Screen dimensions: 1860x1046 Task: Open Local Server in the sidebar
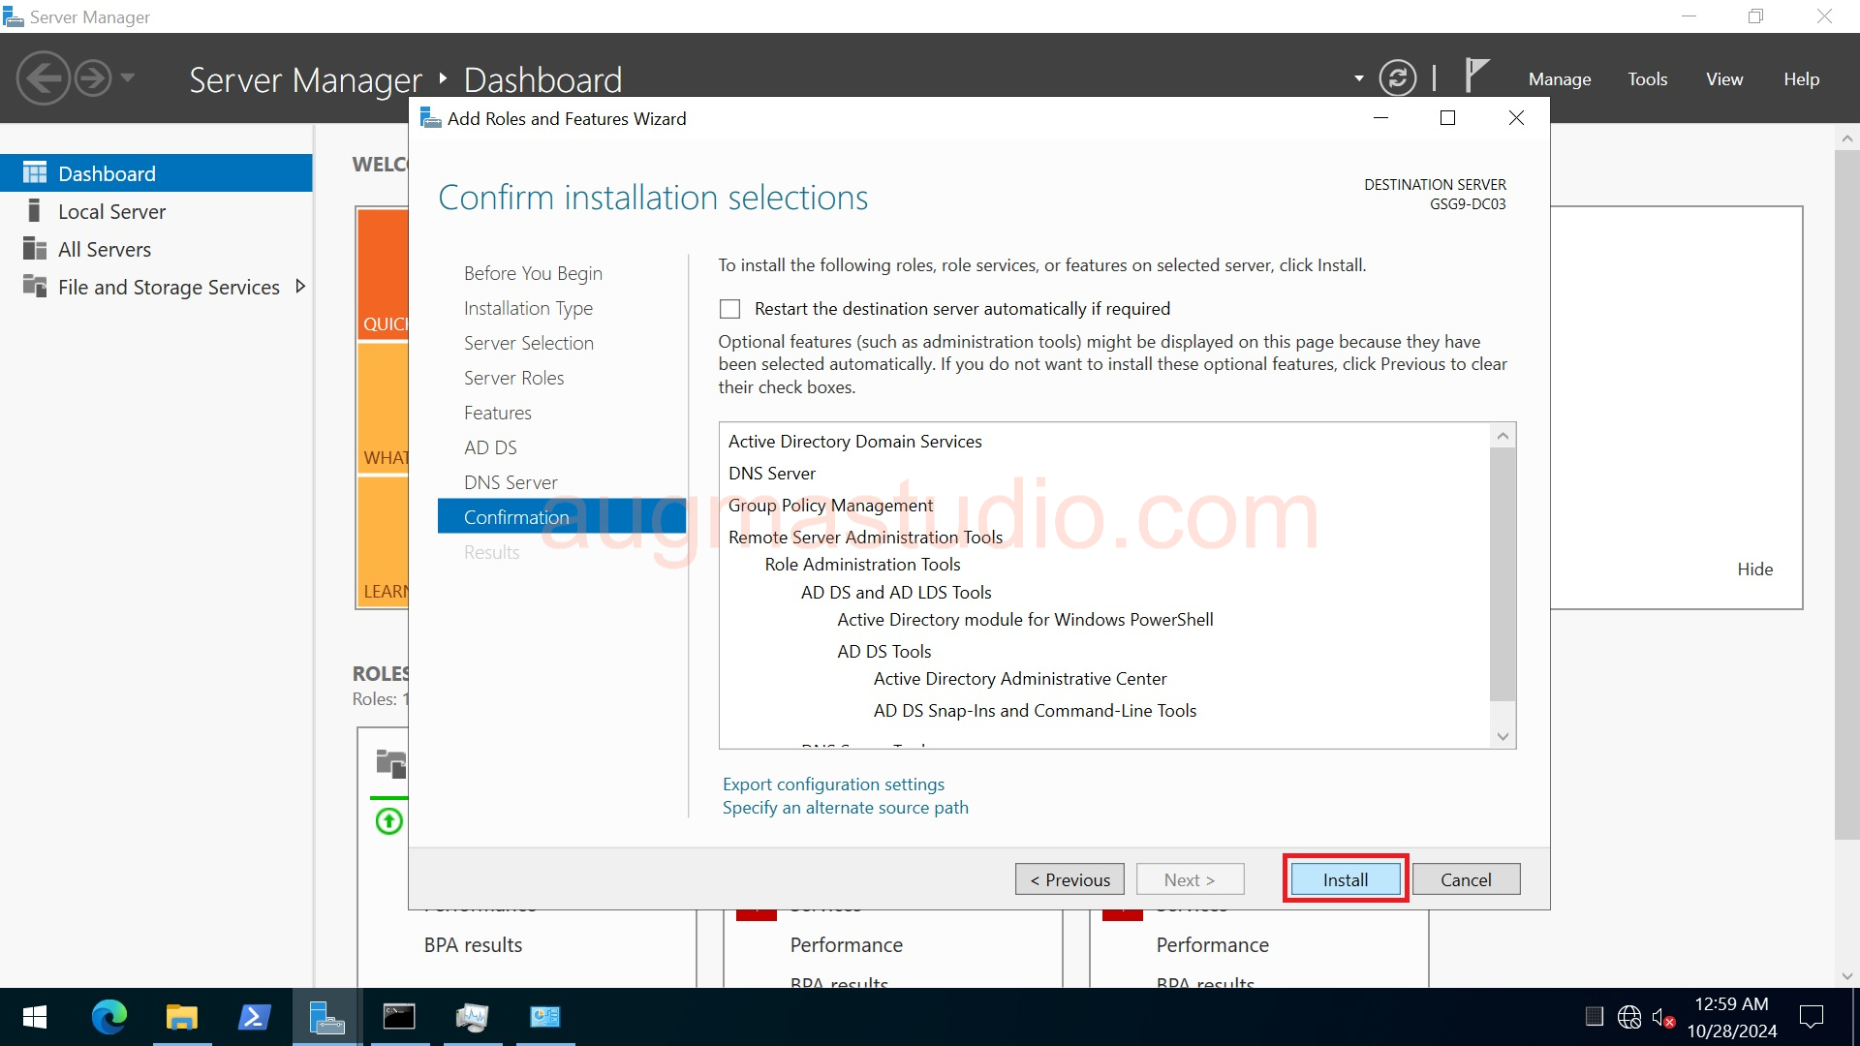coord(110,210)
